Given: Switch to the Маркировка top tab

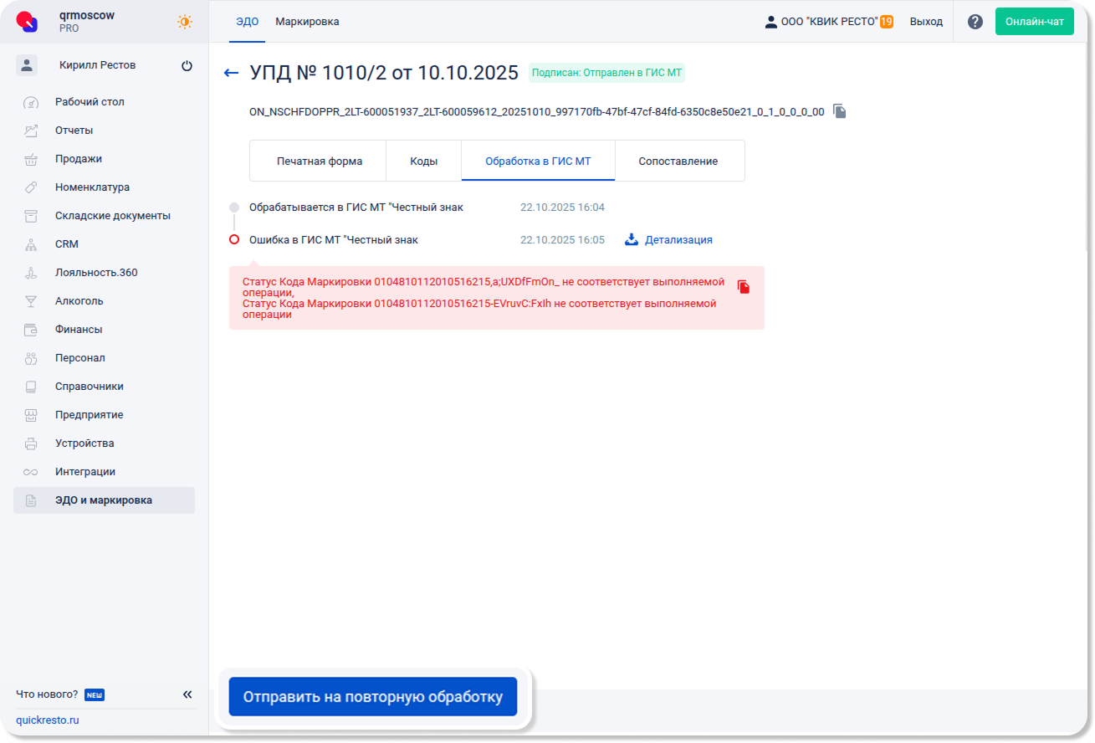Looking at the screenshot, I should [x=307, y=22].
